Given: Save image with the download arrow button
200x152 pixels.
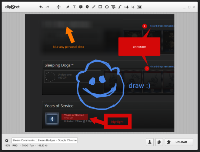Looking at the screenshot, I should (x=150, y=142).
